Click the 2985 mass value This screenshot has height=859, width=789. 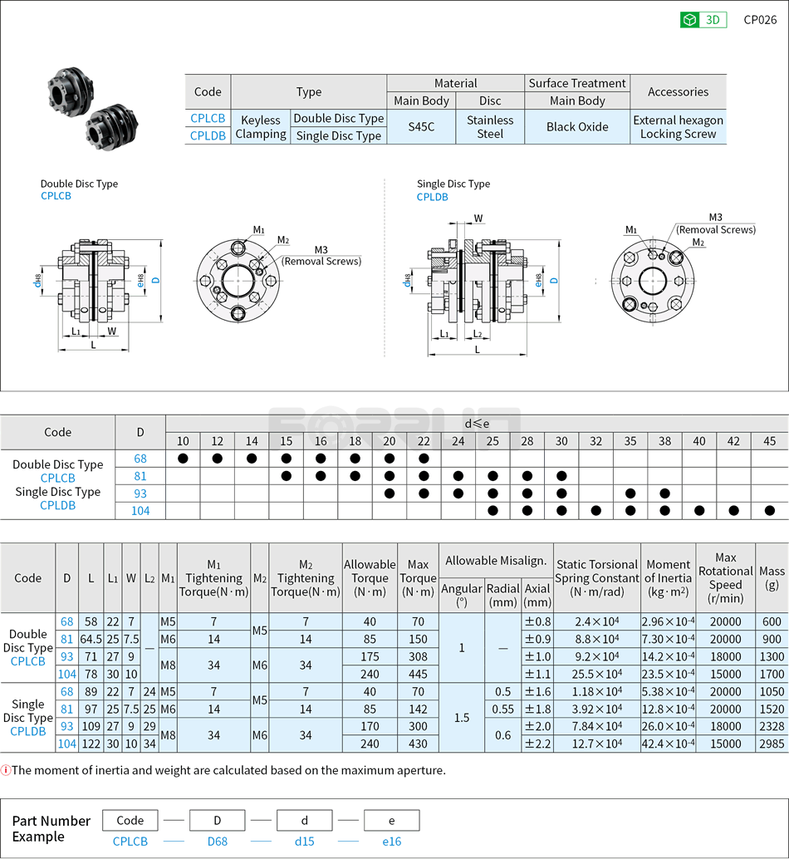coord(772,744)
